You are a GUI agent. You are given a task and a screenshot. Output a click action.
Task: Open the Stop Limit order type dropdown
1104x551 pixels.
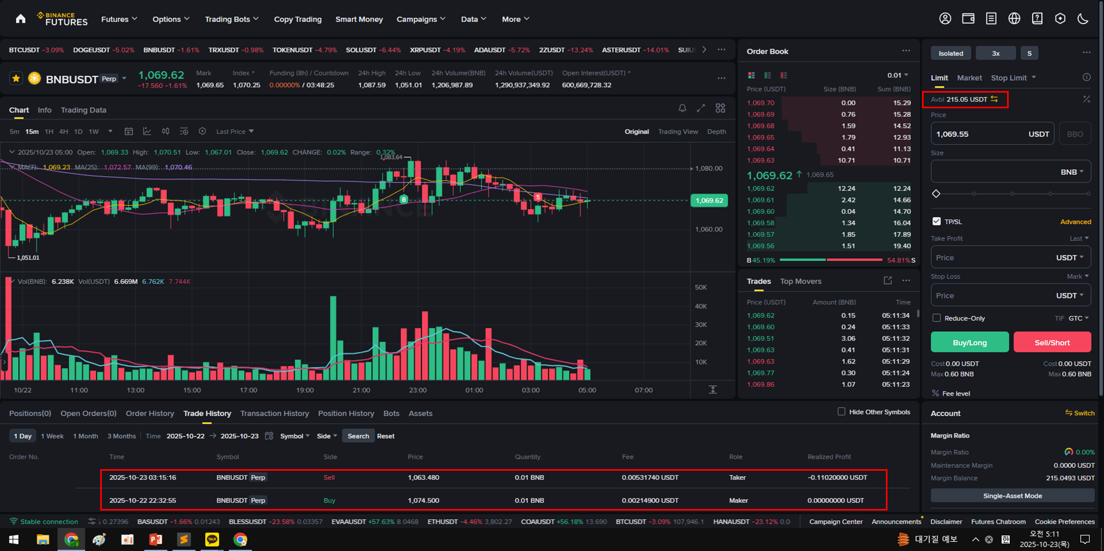click(1014, 78)
